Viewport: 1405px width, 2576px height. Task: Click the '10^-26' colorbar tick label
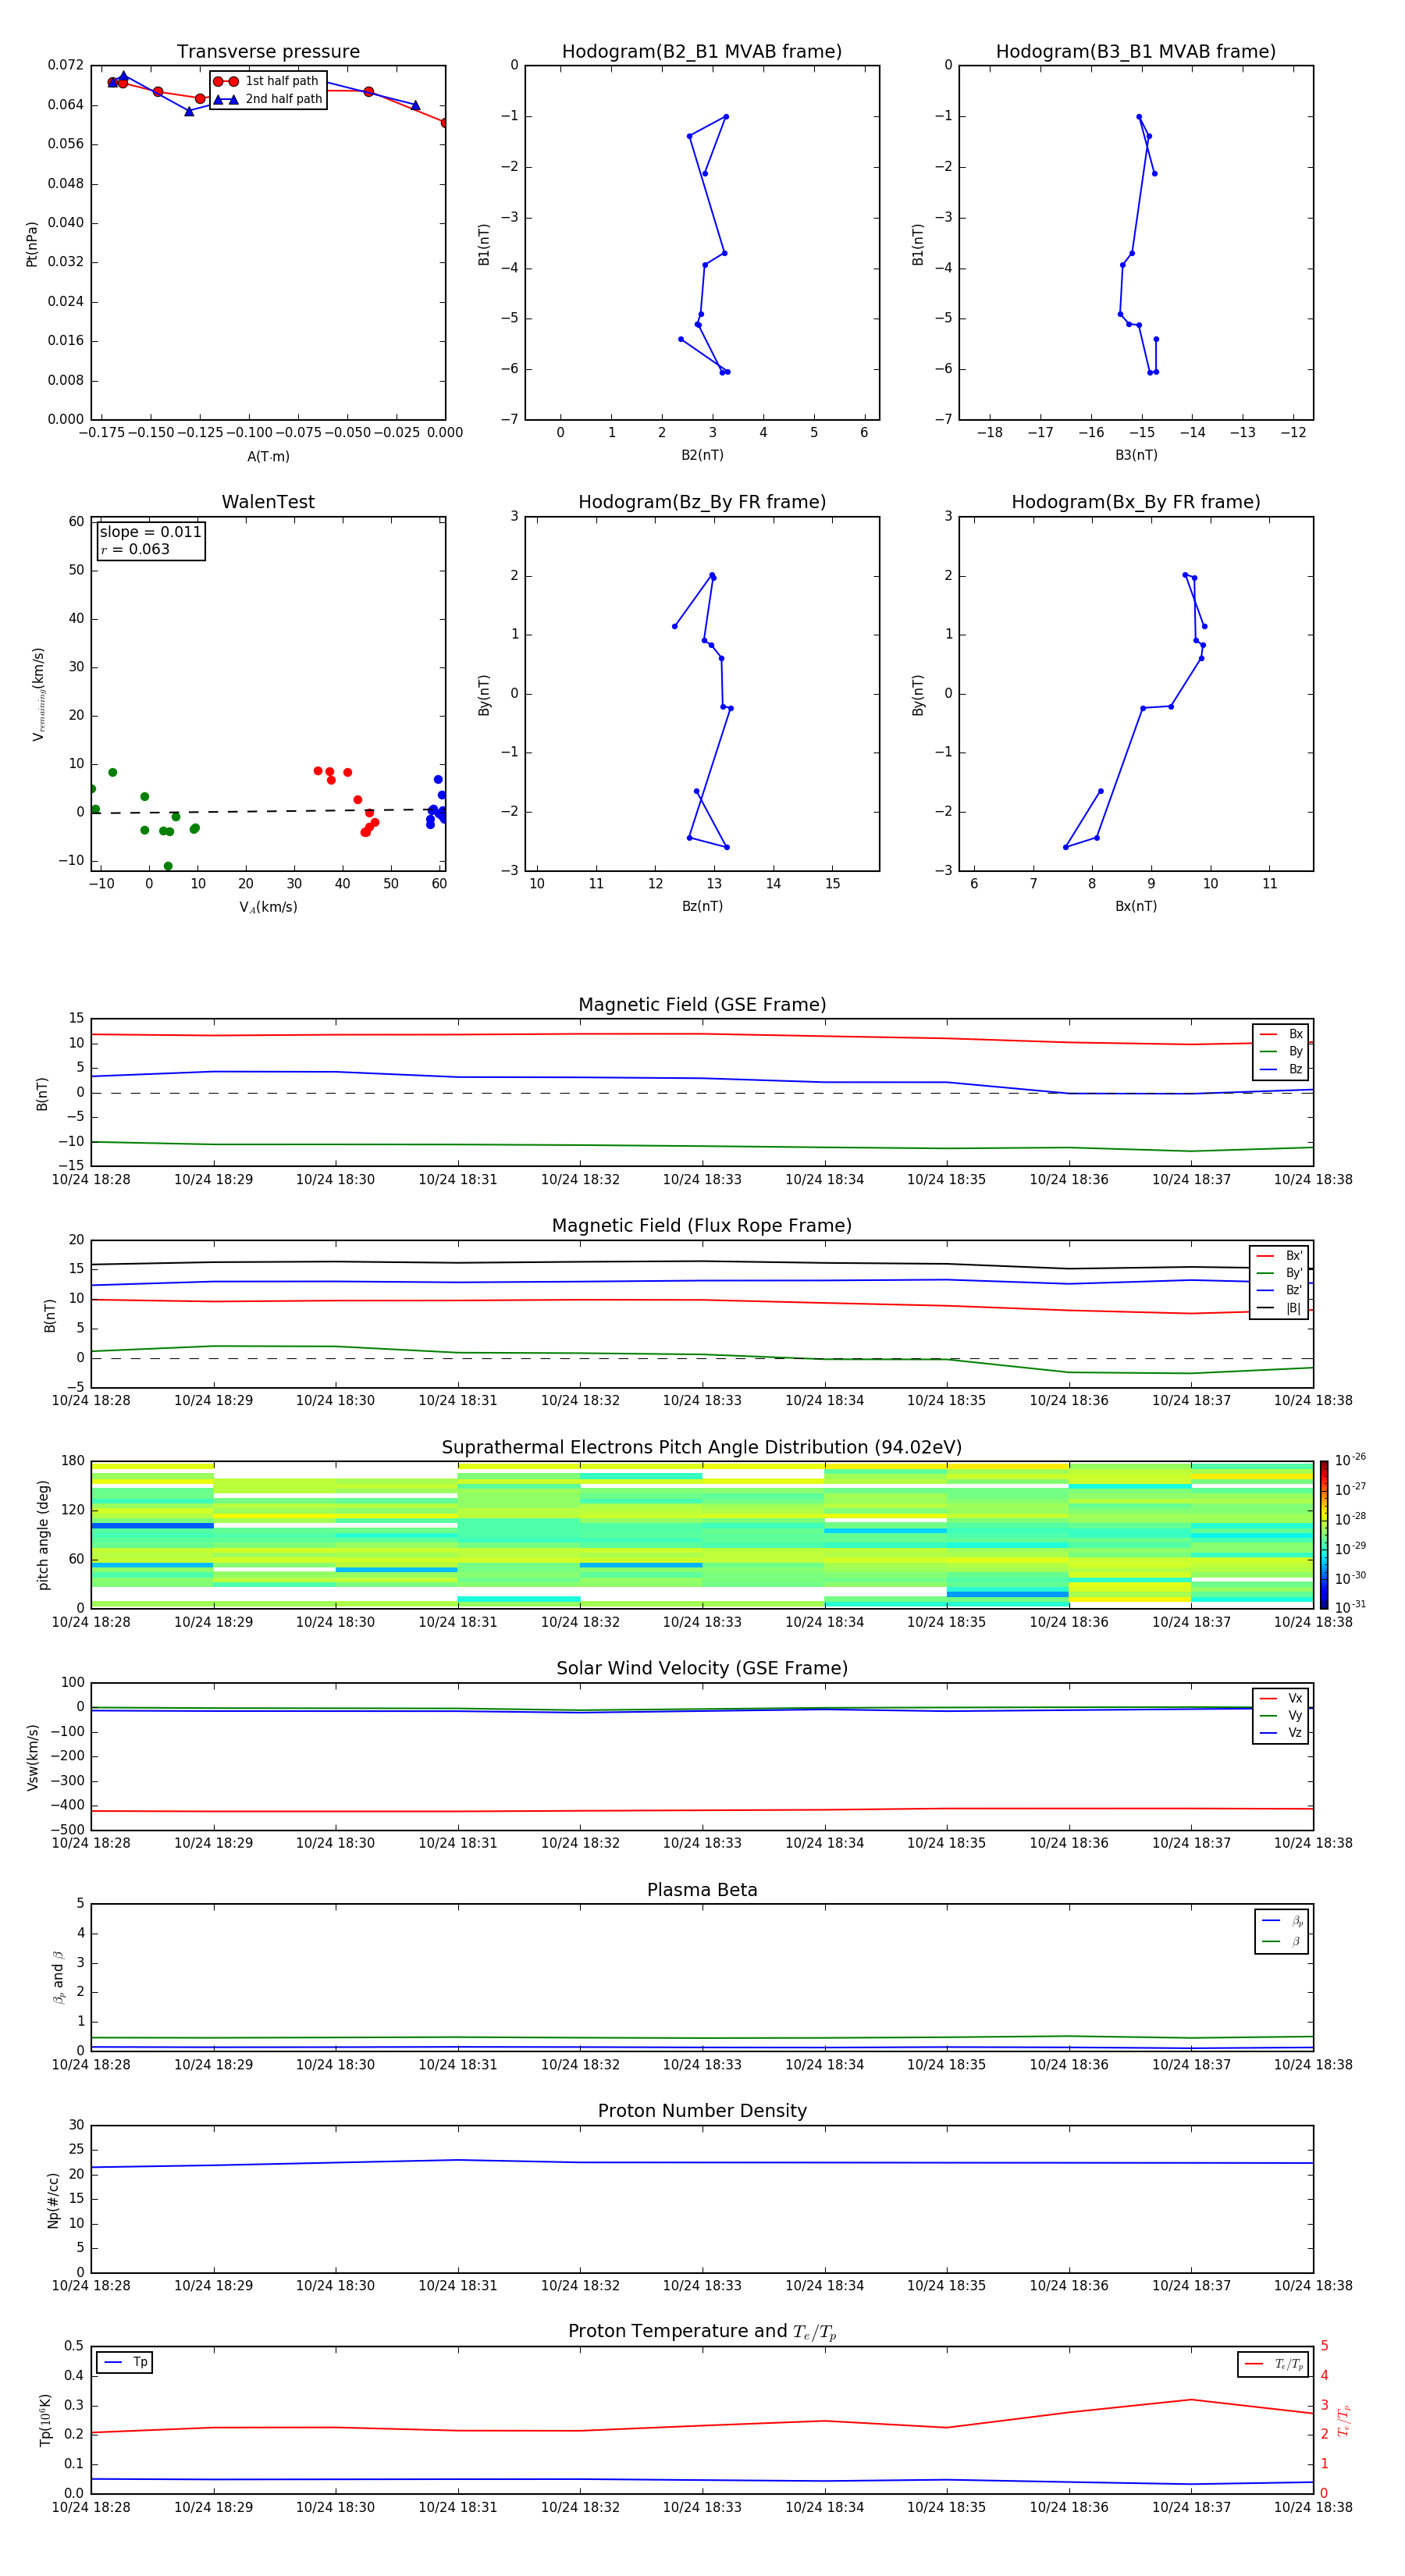[x=1350, y=1460]
